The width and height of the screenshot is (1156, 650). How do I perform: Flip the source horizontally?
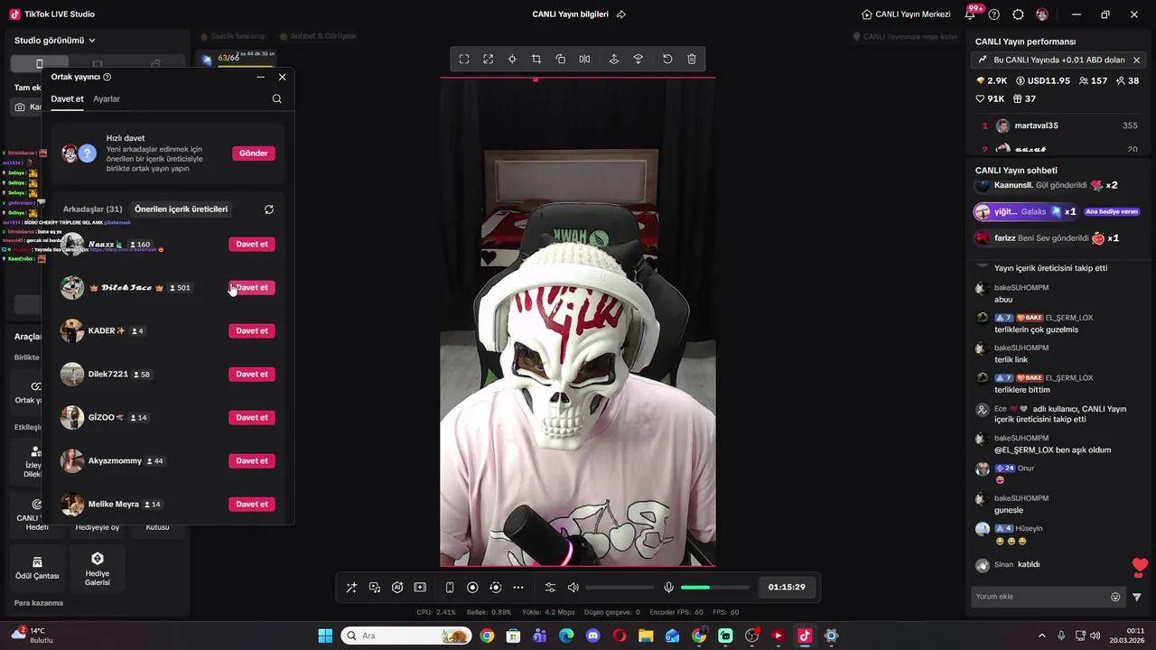click(585, 59)
